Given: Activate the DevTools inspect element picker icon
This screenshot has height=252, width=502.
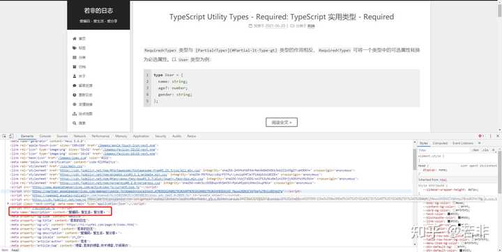Looking at the screenshot, I should (x=4, y=136).
